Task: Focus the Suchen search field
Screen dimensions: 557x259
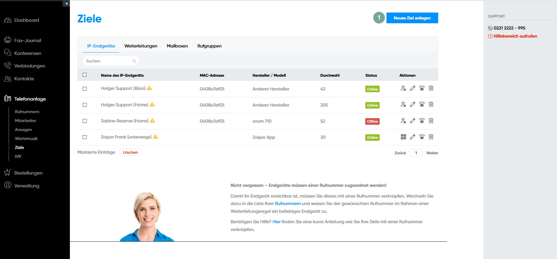Action: (108, 61)
